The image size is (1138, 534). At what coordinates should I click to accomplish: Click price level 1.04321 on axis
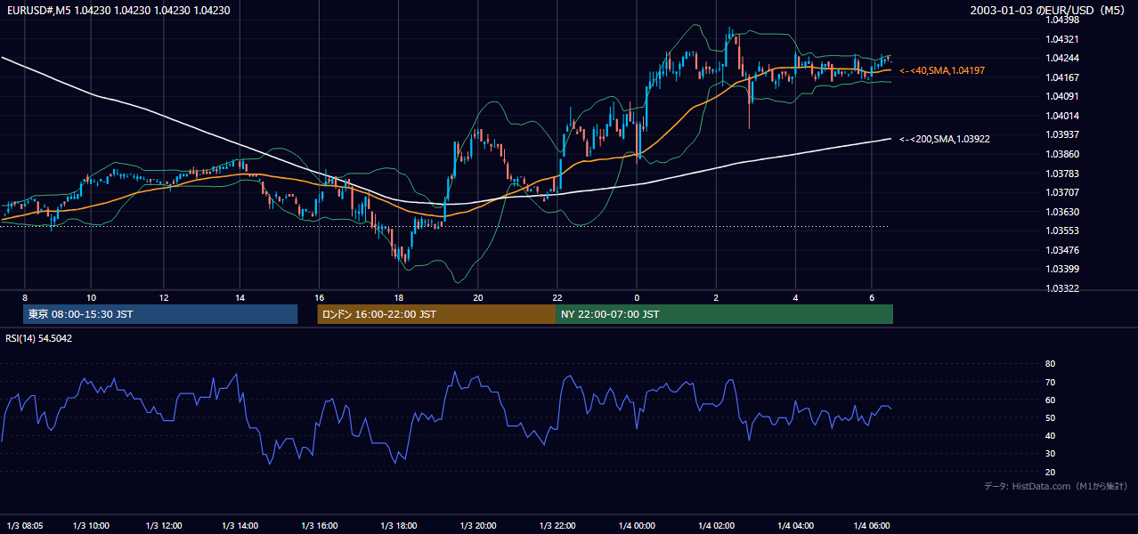(1061, 39)
